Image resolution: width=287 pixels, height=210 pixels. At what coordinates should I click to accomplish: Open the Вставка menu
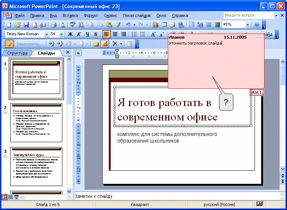click(x=70, y=16)
